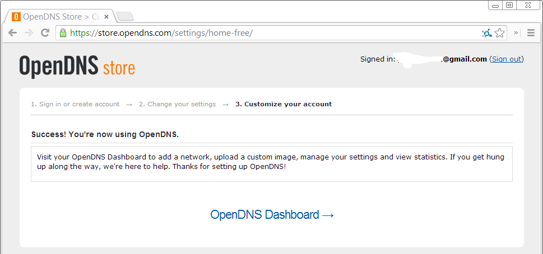Click step '2. Change your settings'
543x254 pixels.
point(177,104)
